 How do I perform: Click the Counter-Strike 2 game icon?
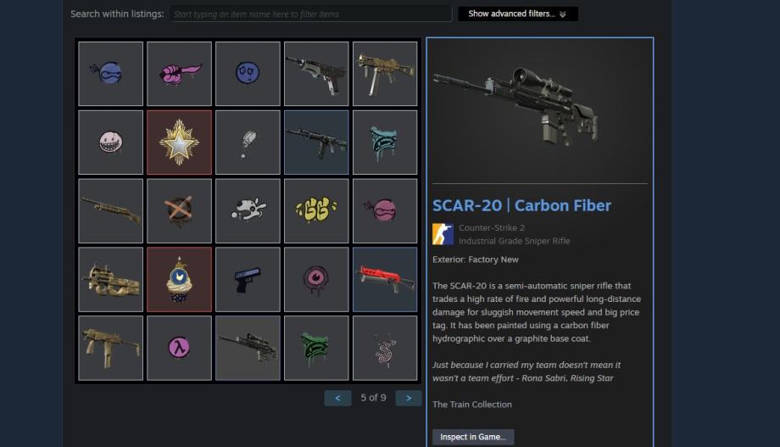[443, 234]
